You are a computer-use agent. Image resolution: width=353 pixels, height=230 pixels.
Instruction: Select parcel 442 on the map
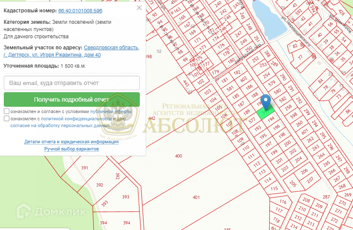(152, 118)
